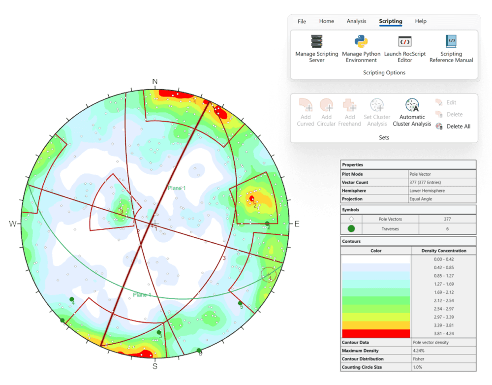
Task: Click the "Equal Angle" projection value
Action: pyautogui.click(x=421, y=199)
